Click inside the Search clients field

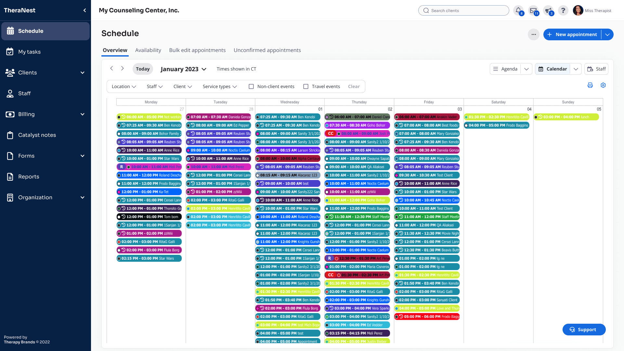click(x=463, y=10)
